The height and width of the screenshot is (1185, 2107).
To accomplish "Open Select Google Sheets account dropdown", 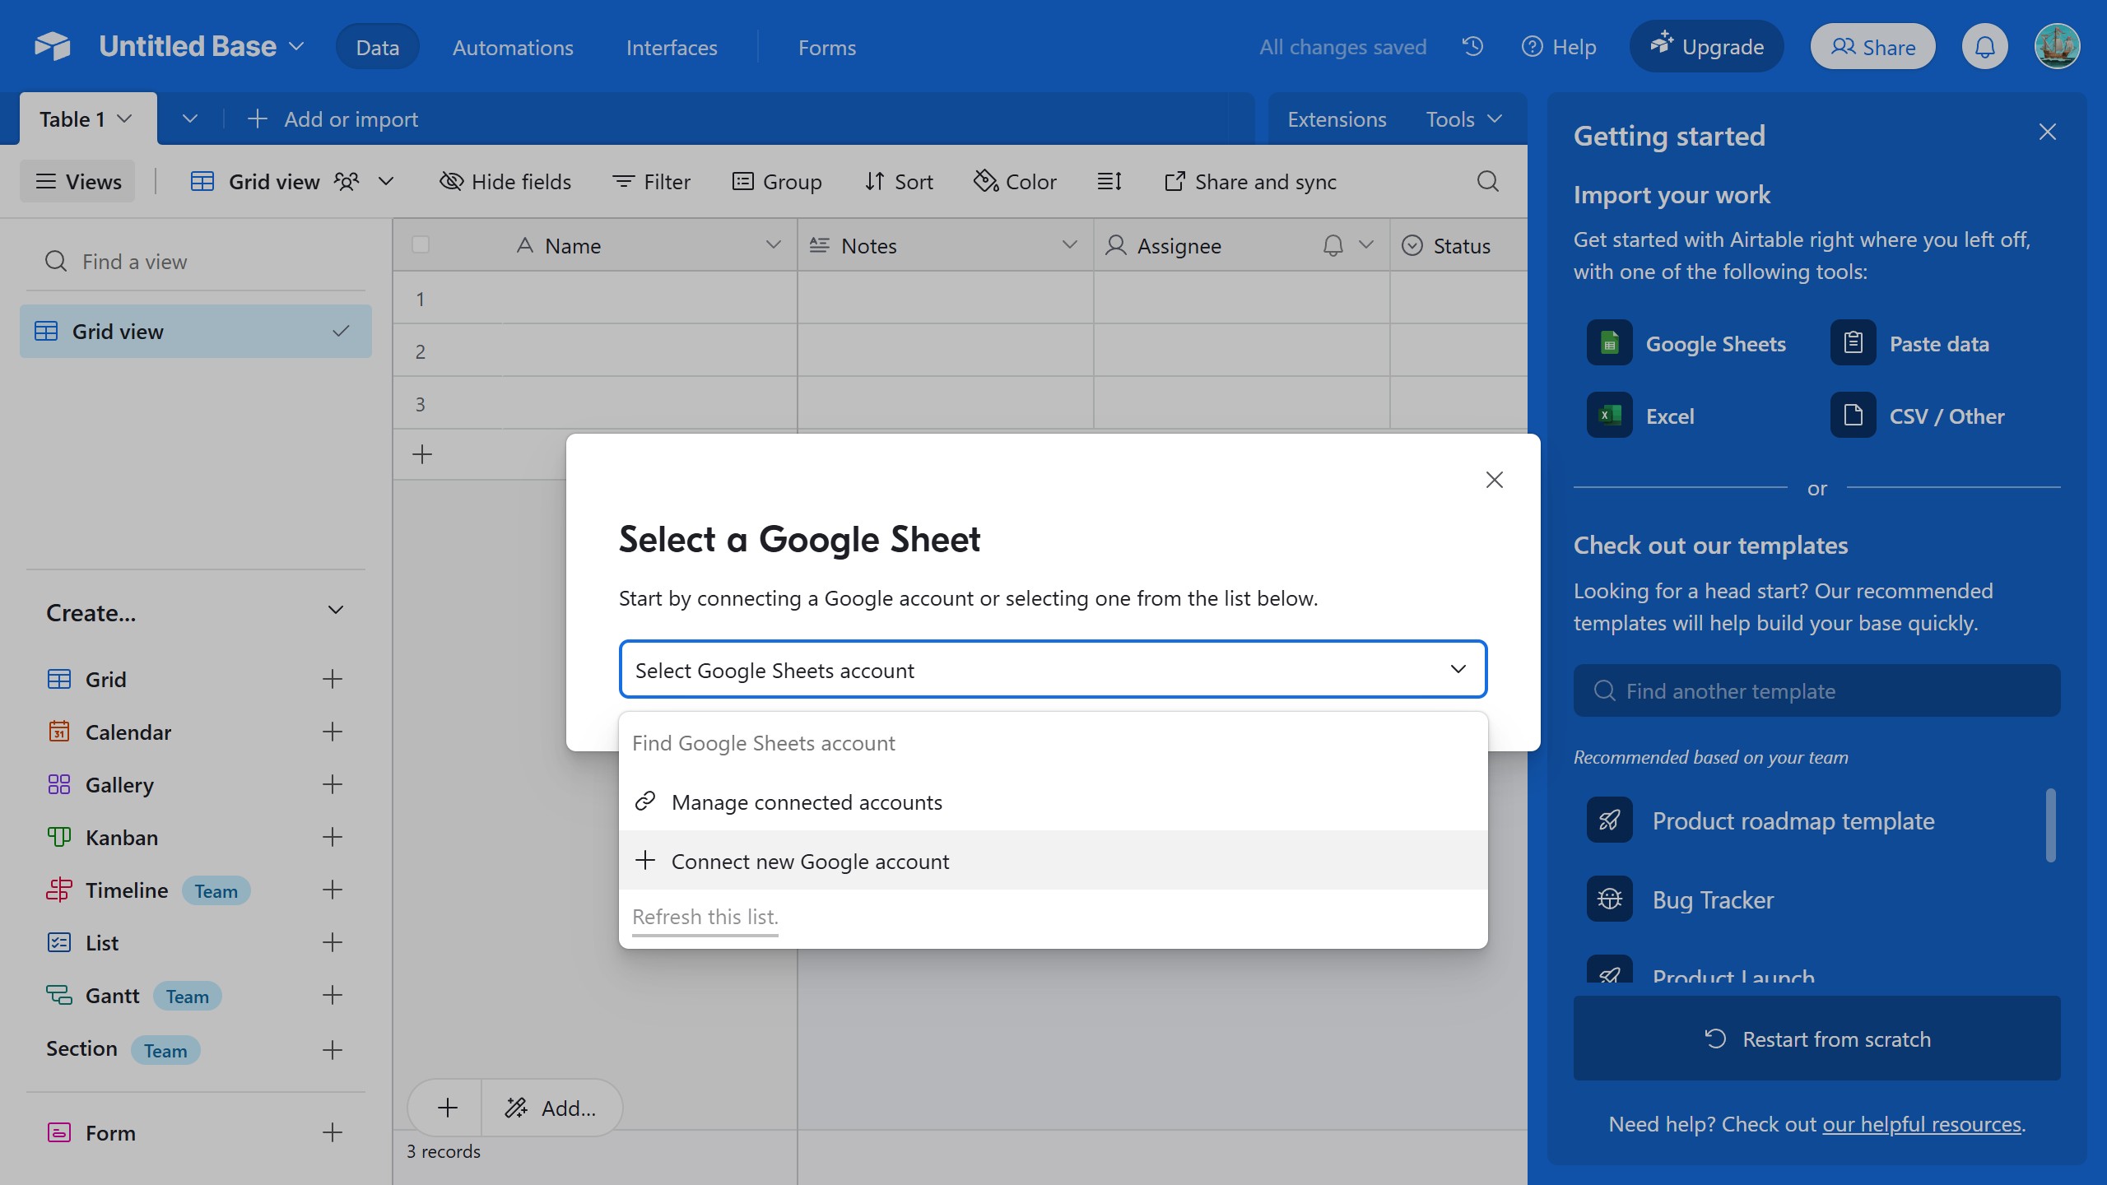I will tap(1053, 669).
